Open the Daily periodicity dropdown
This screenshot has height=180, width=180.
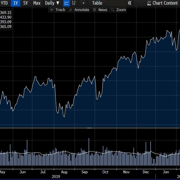click(52, 3)
